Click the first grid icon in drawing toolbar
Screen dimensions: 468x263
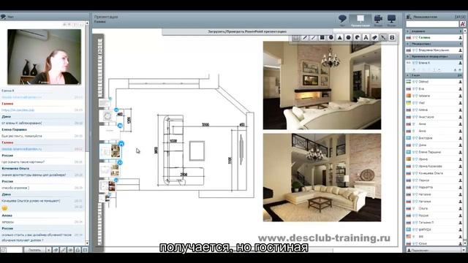coord(295,37)
